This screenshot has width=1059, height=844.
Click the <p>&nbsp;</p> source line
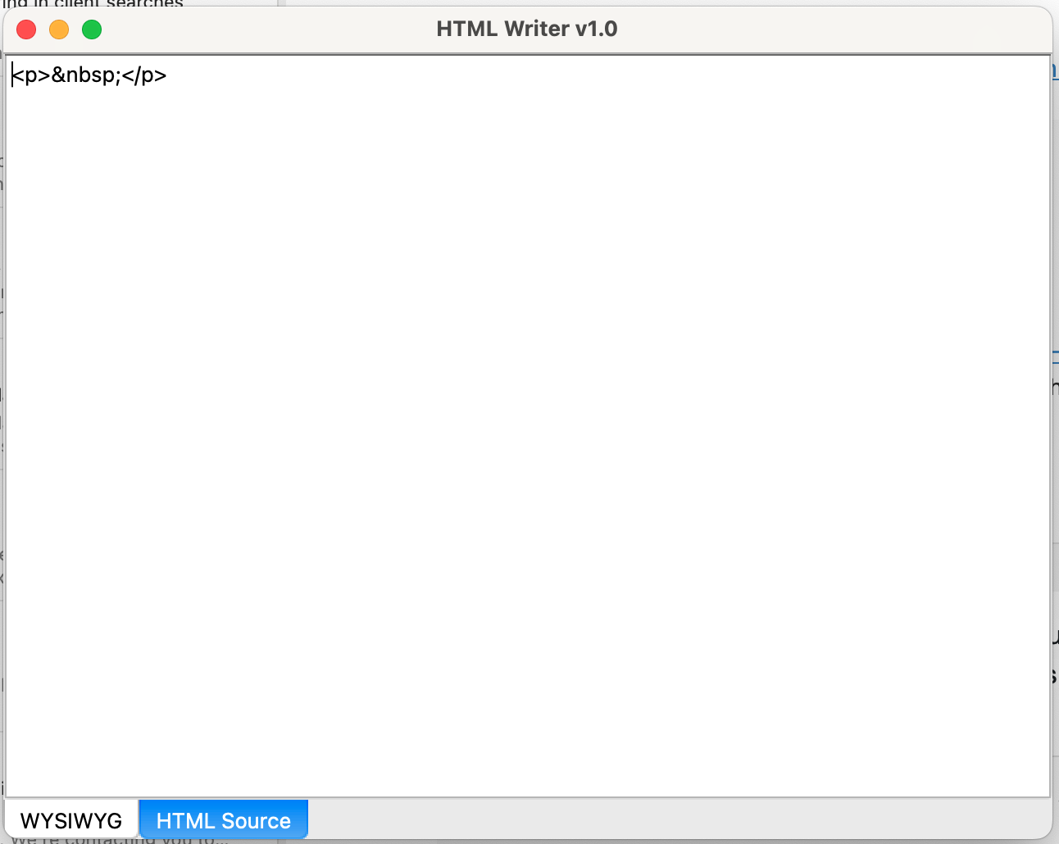coord(89,75)
